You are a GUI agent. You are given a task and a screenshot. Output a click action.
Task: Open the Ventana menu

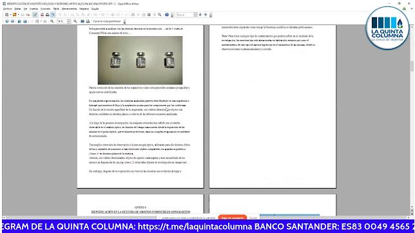[84, 9]
